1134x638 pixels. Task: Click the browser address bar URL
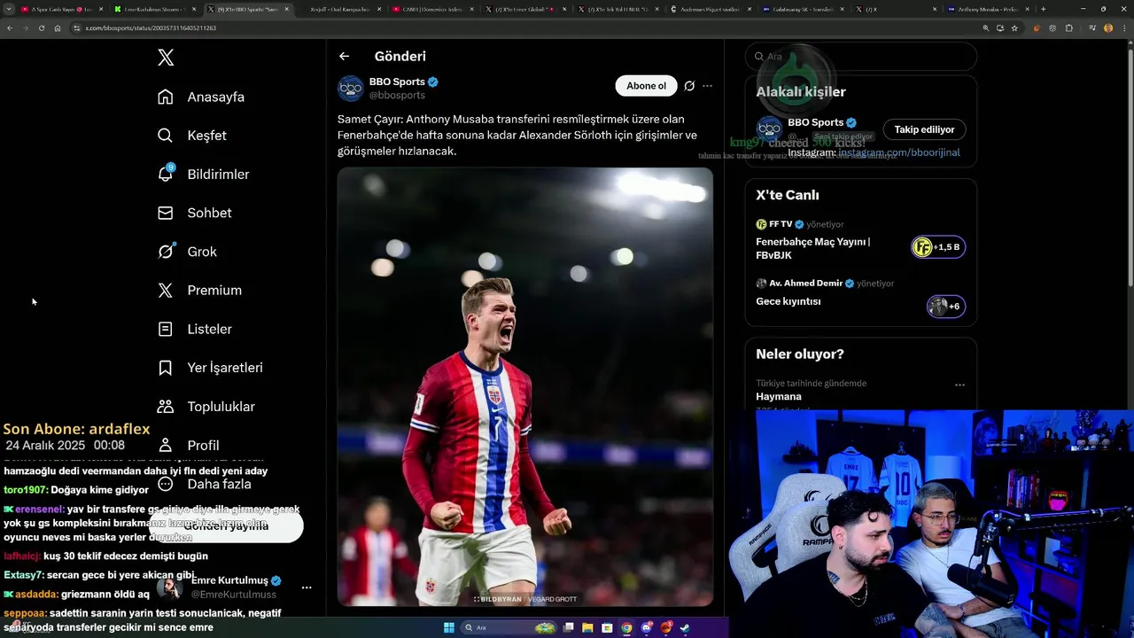[151, 27]
